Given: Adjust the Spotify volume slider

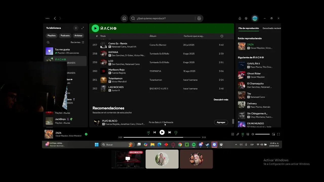Looking at the screenshot, I should (x=262, y=134).
